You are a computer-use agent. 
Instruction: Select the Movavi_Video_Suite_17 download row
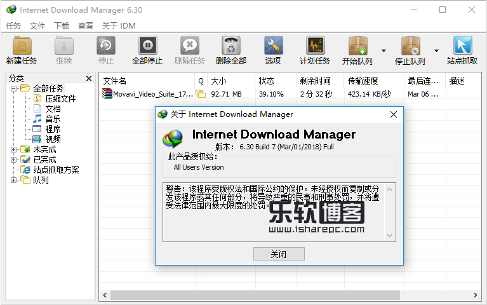[x=290, y=94]
